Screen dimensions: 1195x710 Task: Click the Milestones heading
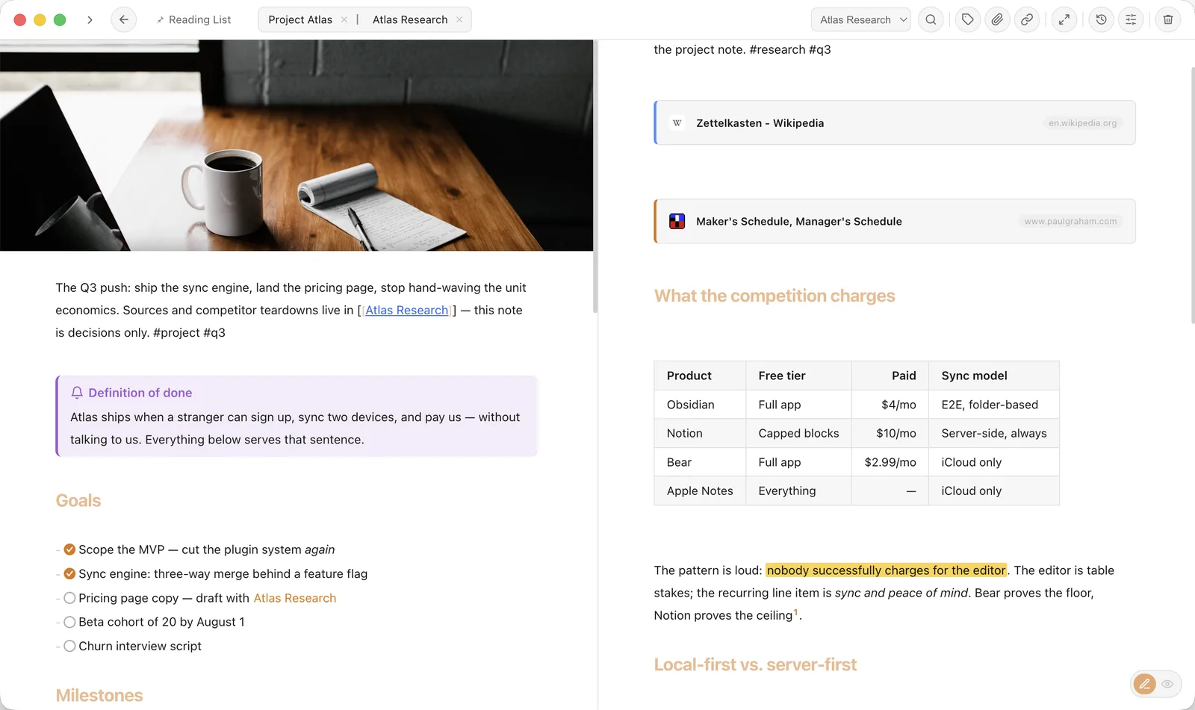pos(99,696)
